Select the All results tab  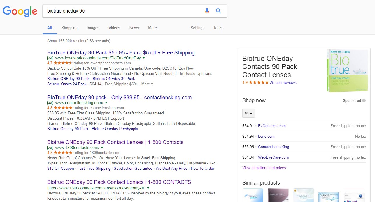point(50,28)
